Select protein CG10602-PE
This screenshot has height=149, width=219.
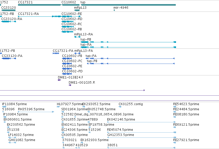pos(67,69)
